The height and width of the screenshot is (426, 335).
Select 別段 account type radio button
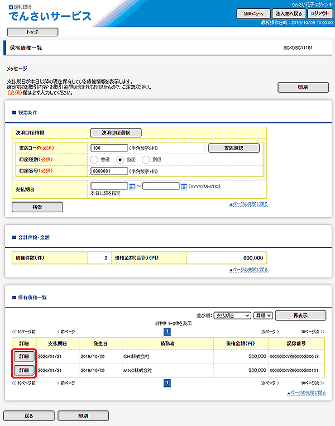click(x=145, y=159)
